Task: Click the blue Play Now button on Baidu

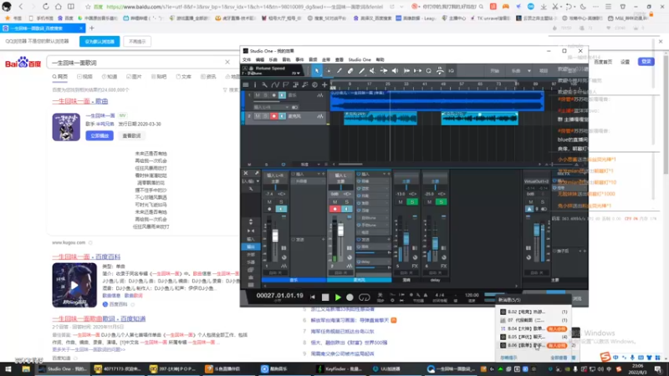Action: 100,135
